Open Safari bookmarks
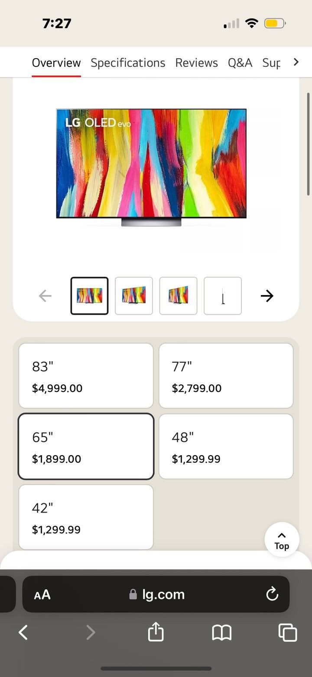The width and height of the screenshot is (312, 677). point(221,632)
